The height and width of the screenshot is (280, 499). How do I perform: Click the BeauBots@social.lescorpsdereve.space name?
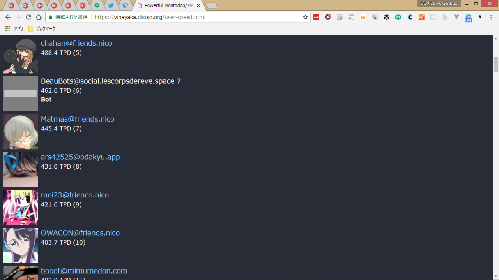(108, 81)
